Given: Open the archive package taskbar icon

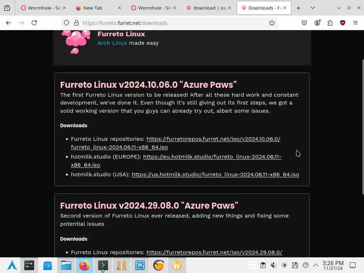Looking at the screenshot, I should [122, 265].
